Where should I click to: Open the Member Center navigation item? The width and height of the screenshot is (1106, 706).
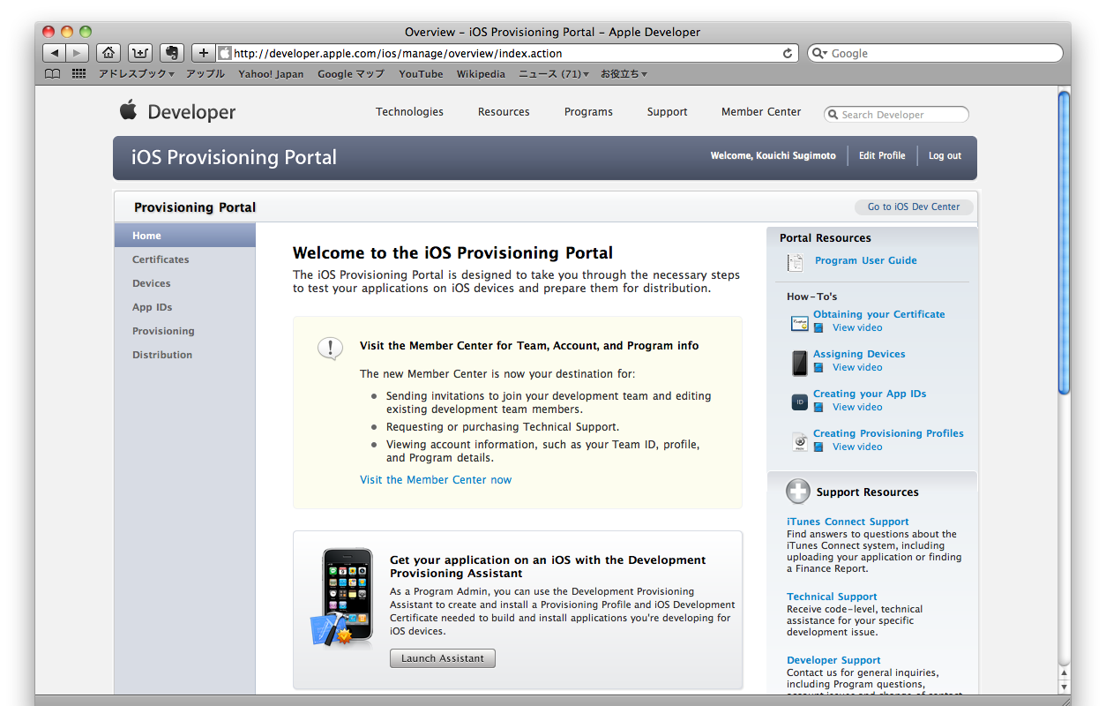[x=760, y=112]
